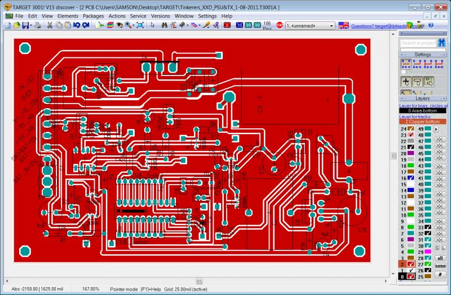Click inside the Search in project field

click(417, 43)
